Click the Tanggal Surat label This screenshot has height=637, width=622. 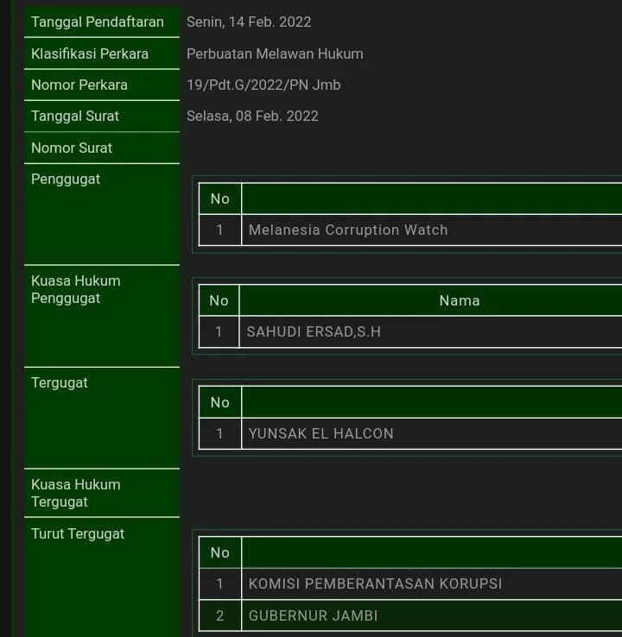pyautogui.click(x=75, y=116)
